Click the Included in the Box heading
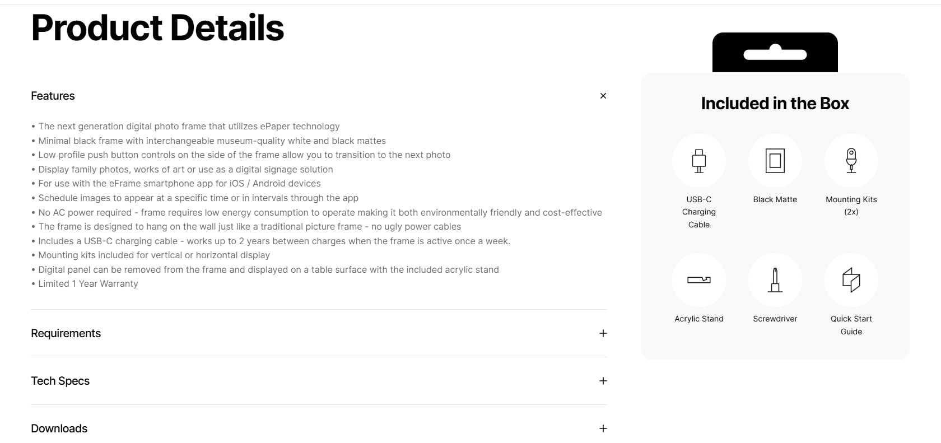Screen dimensions: 941x443 (x=775, y=104)
